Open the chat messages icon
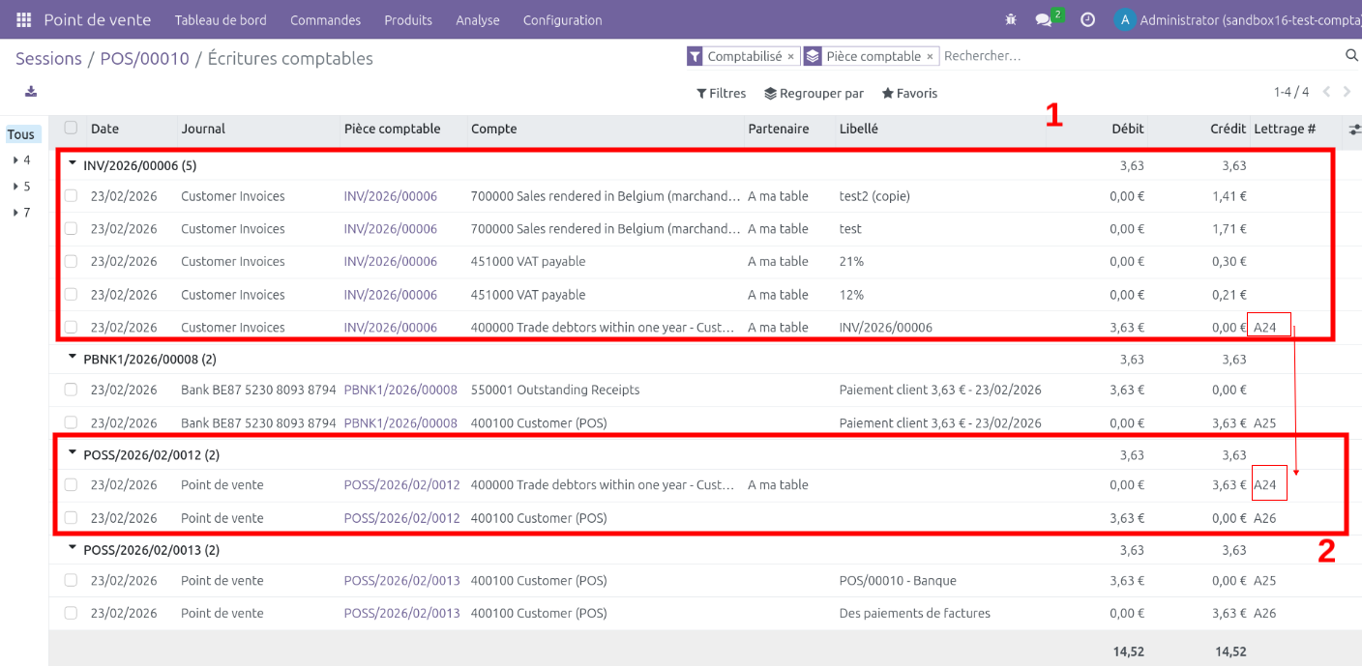The image size is (1362, 666). click(x=1043, y=19)
